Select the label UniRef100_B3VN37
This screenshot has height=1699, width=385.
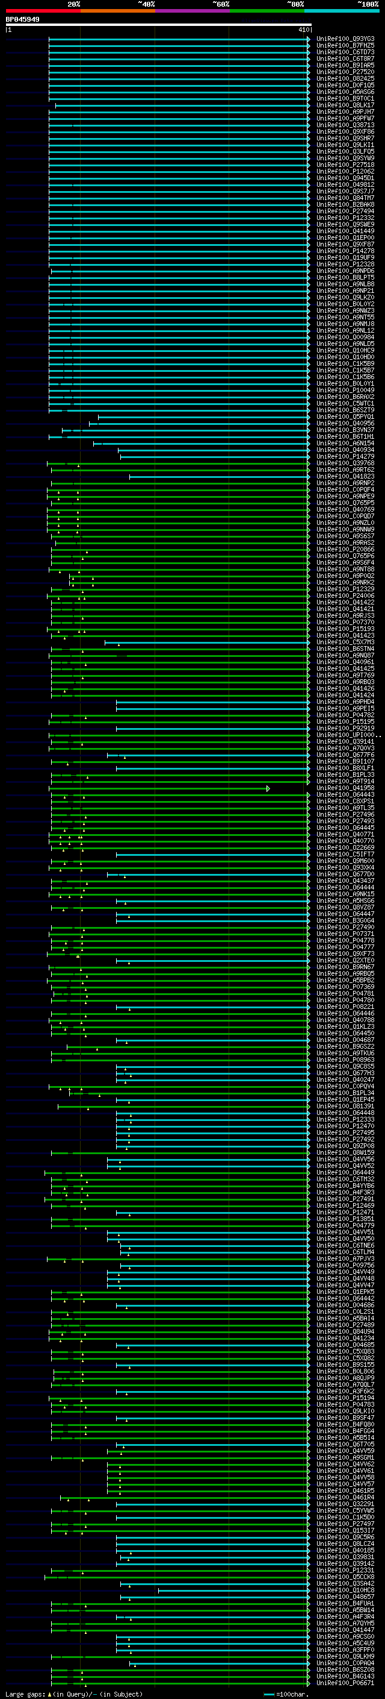tap(345, 430)
